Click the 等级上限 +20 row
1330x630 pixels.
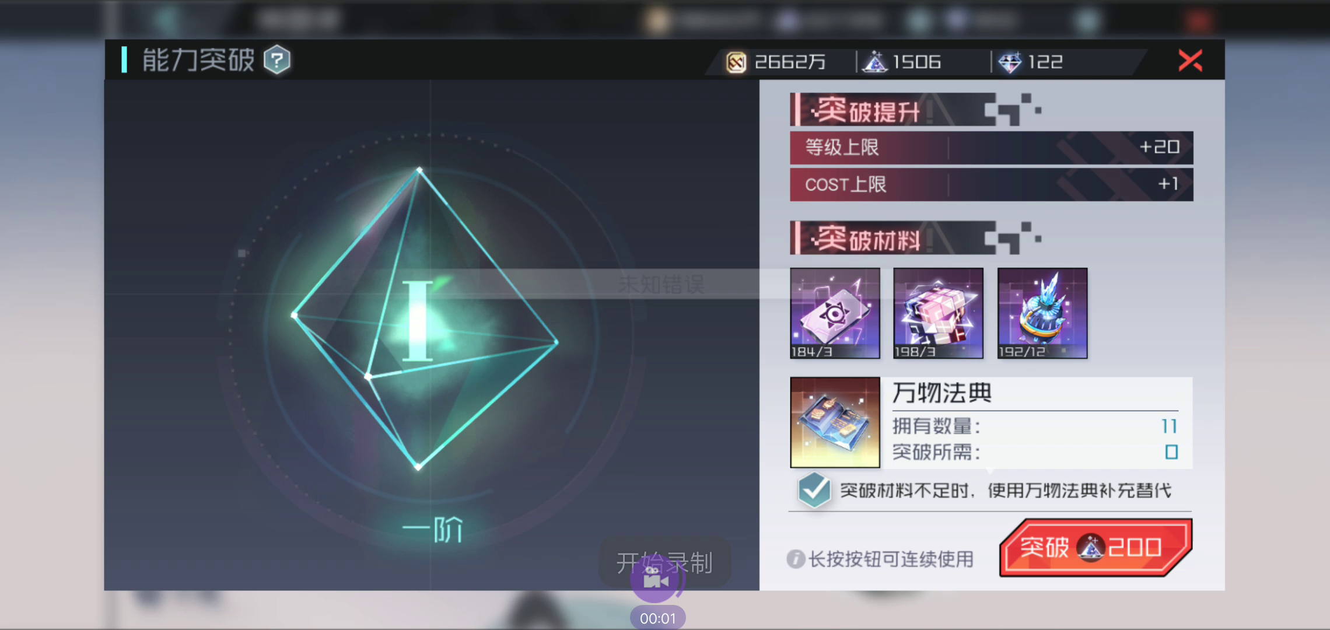pos(991,148)
